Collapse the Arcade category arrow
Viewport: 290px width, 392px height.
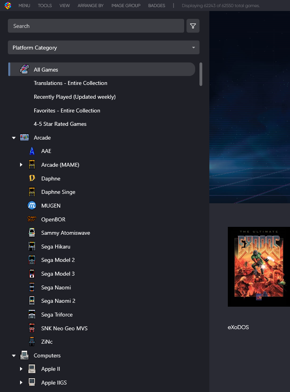coord(14,138)
